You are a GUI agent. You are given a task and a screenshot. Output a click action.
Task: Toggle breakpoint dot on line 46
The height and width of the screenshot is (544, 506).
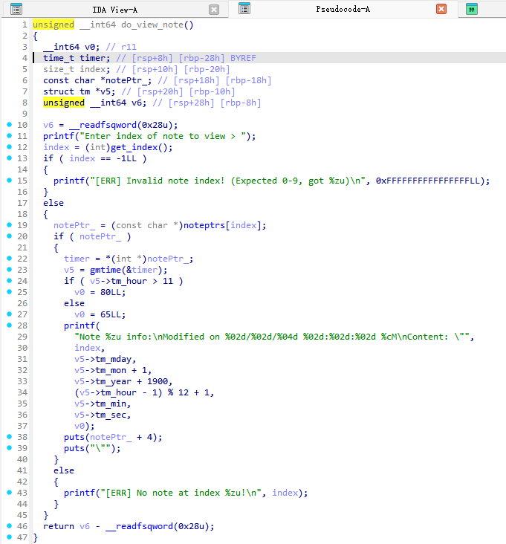click(x=9, y=526)
